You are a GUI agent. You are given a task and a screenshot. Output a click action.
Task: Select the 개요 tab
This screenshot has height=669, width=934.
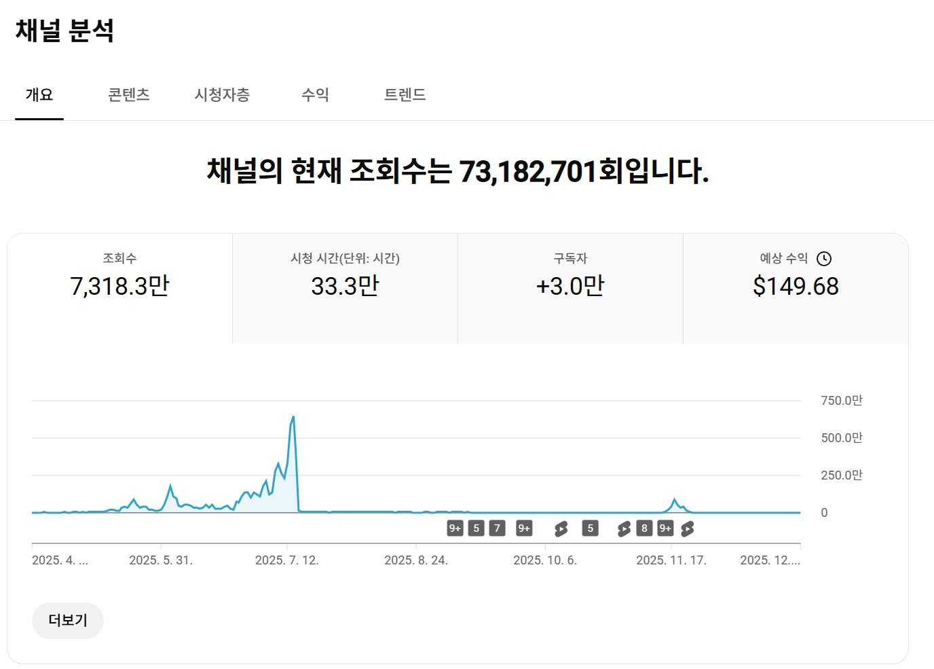[39, 95]
